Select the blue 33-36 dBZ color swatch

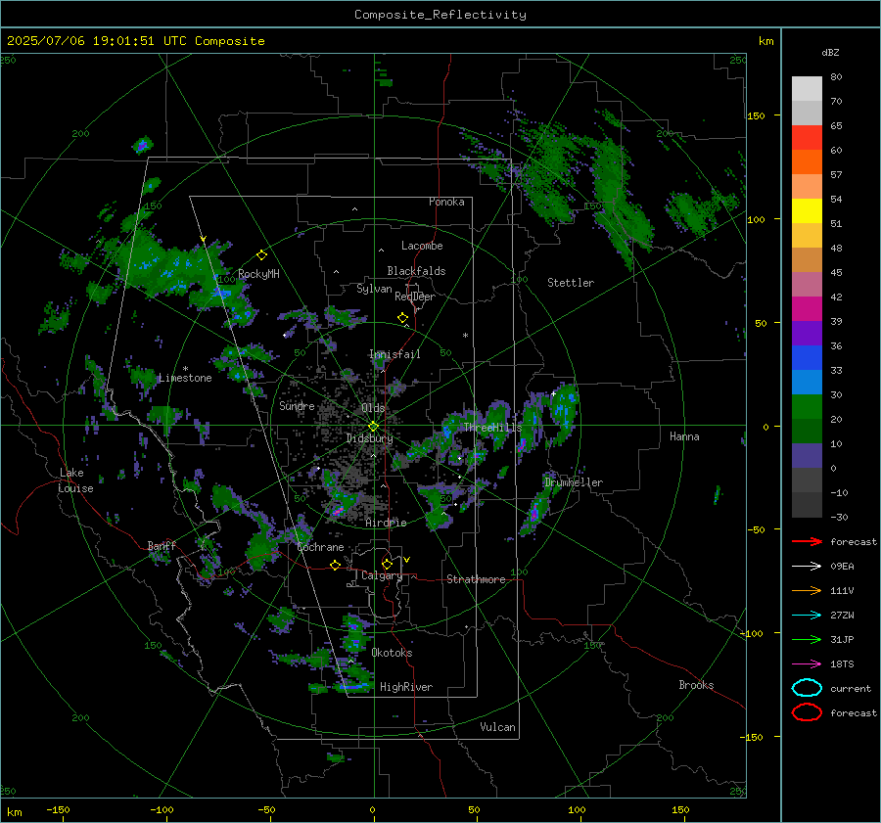807,358
